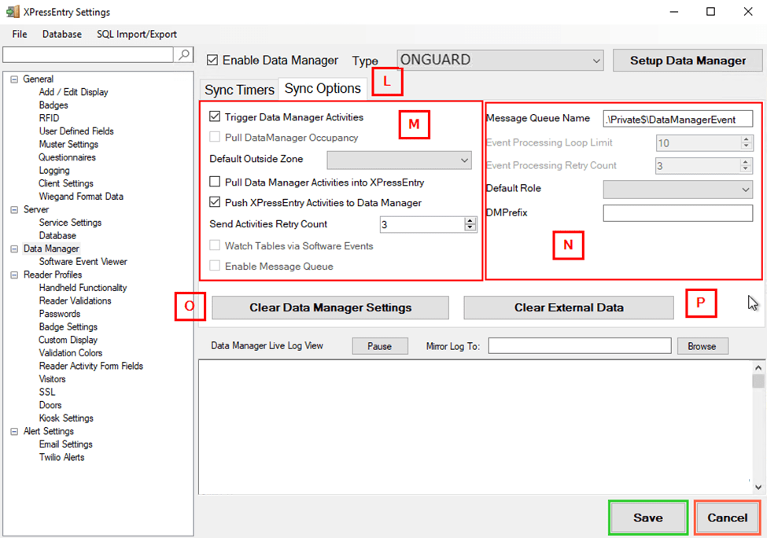Open Client Settings
Screen dimensions: 767x538
point(66,183)
